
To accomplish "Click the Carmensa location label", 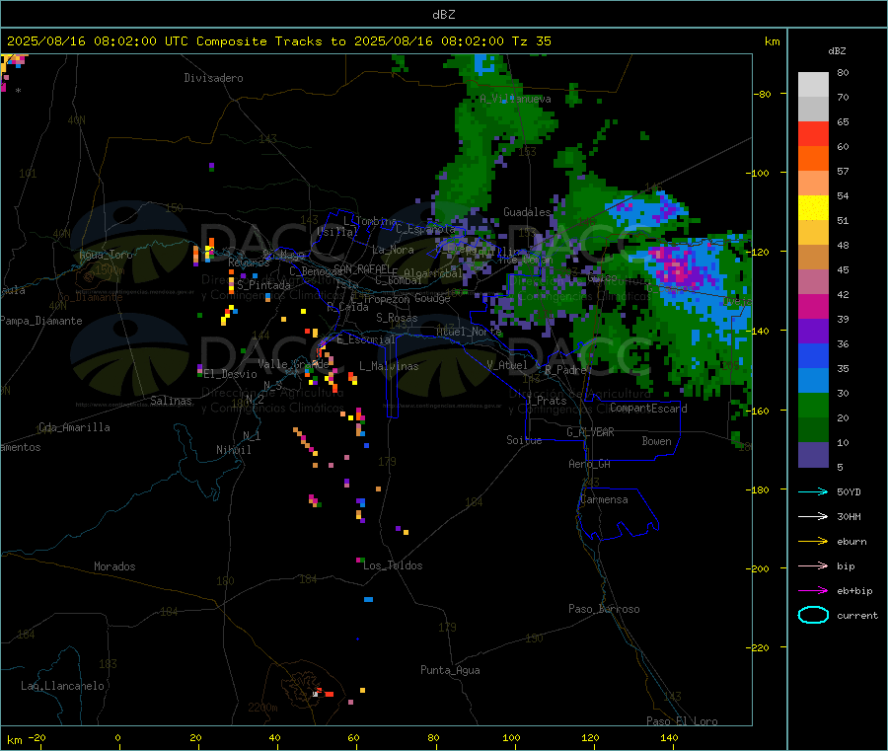I will (x=604, y=499).
